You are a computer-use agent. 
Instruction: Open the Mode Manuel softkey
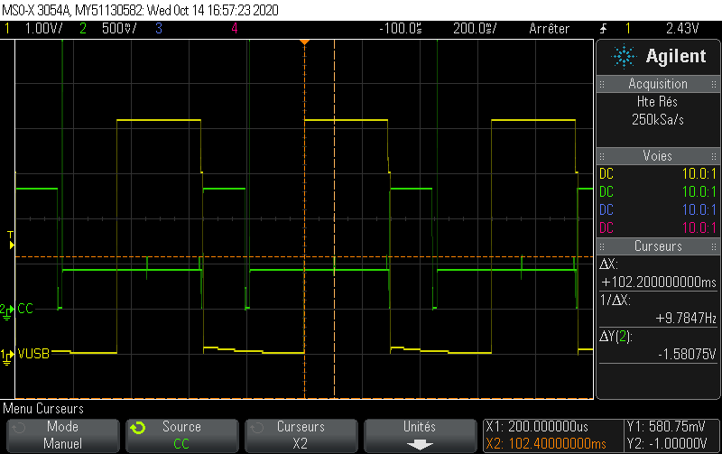tap(62, 435)
